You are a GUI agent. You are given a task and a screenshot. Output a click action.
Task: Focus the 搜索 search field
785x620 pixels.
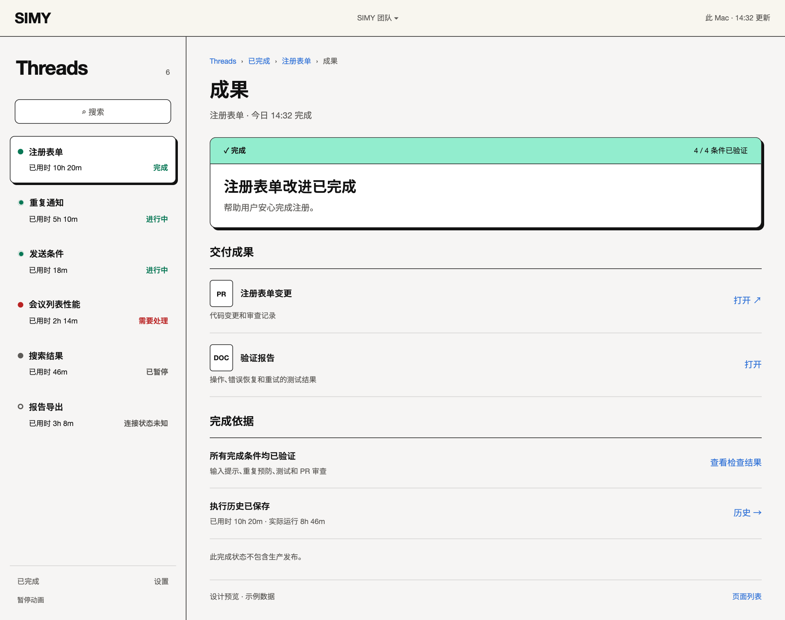(93, 112)
